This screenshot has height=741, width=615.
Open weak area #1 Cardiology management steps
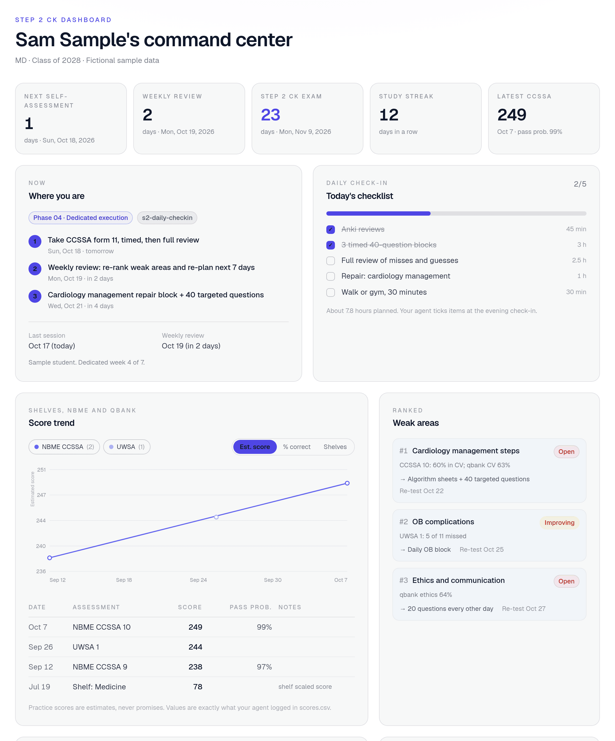pos(489,470)
